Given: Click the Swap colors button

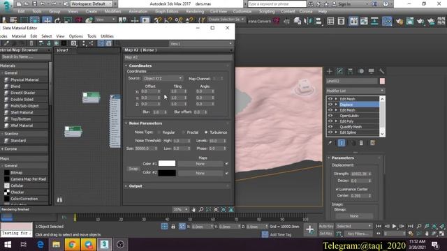Looking at the screenshot, I should click(133, 169).
